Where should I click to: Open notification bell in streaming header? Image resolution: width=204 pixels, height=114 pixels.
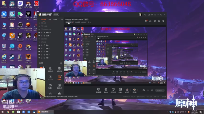click(x=159, y=21)
